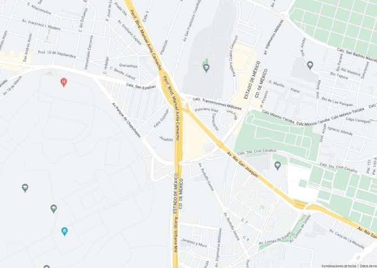
Task: Select the pin below Calz. Sta. Cruz Cacalco
Action: pyautogui.click(x=278, y=166)
